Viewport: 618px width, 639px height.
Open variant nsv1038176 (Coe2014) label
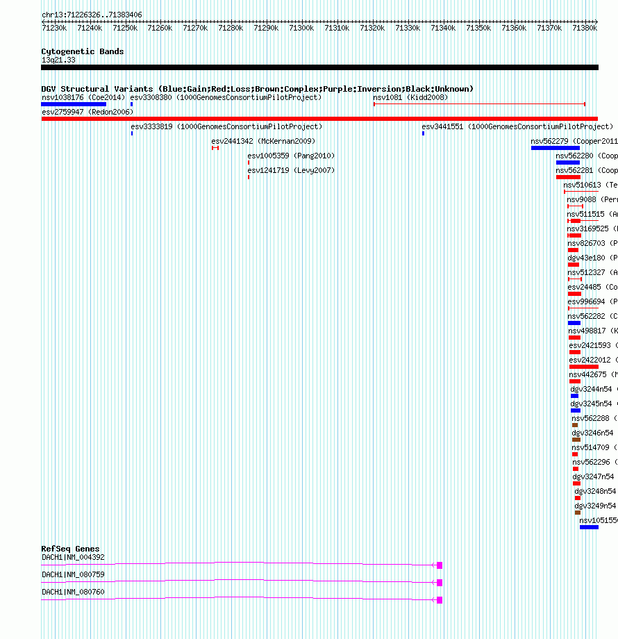(83, 97)
